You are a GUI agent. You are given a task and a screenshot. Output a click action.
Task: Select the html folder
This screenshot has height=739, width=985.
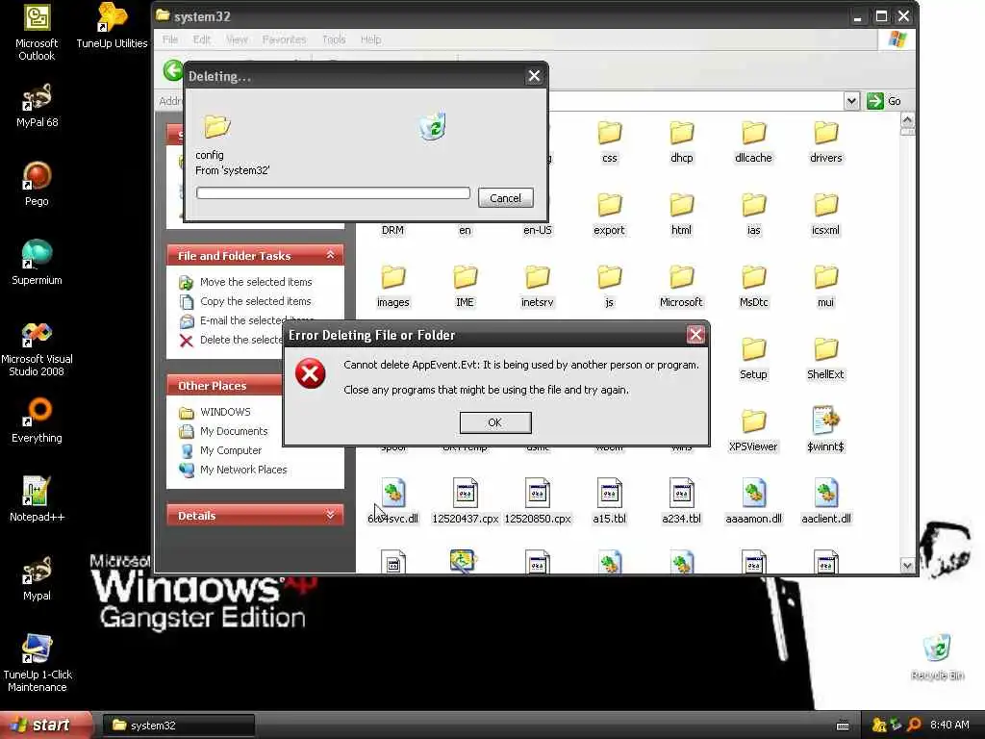pyautogui.click(x=682, y=215)
